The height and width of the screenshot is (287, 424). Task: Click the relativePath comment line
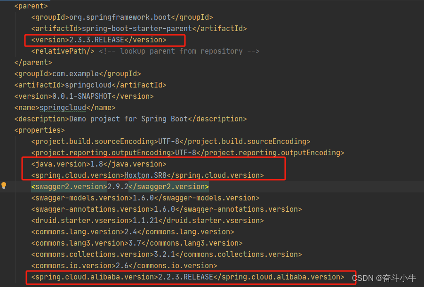point(145,51)
